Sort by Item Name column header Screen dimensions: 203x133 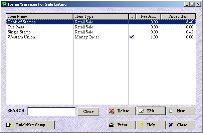40,16
